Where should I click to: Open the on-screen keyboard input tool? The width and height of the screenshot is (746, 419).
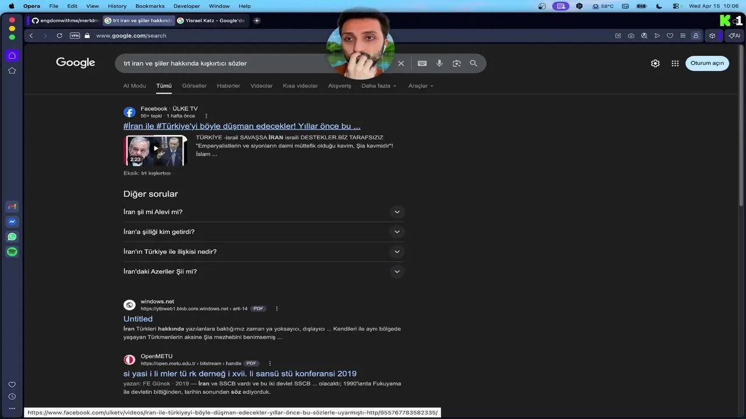pos(422,63)
